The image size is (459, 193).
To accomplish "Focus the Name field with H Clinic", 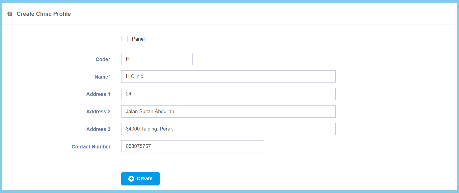I will click(x=228, y=76).
